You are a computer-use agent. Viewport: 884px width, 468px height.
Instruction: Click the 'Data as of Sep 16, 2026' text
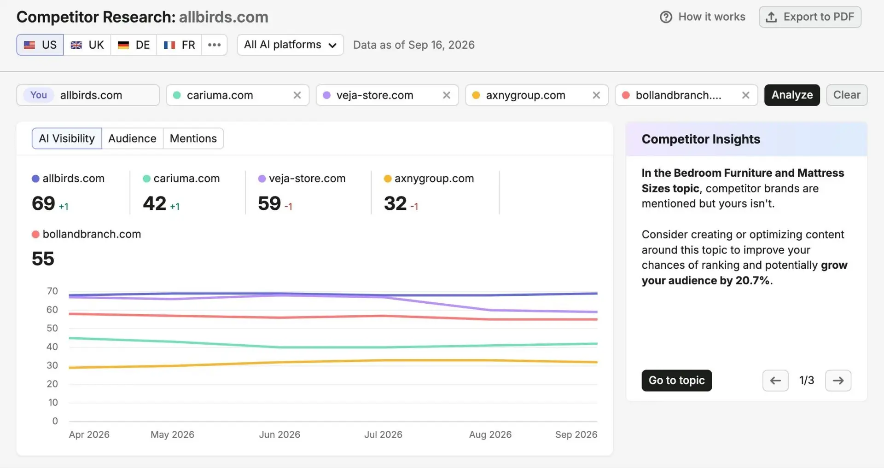coord(414,45)
